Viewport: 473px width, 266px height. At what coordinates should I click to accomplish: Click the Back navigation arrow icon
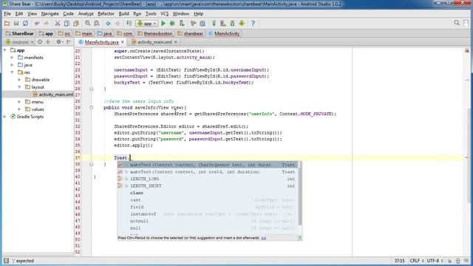[x=108, y=23]
